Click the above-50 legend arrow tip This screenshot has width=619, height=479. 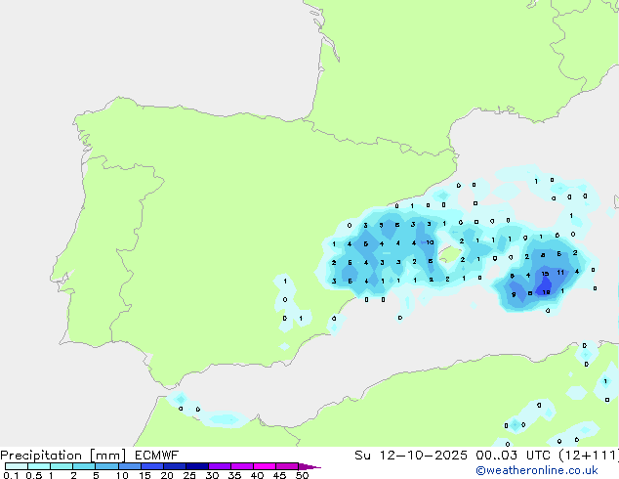[309, 466]
